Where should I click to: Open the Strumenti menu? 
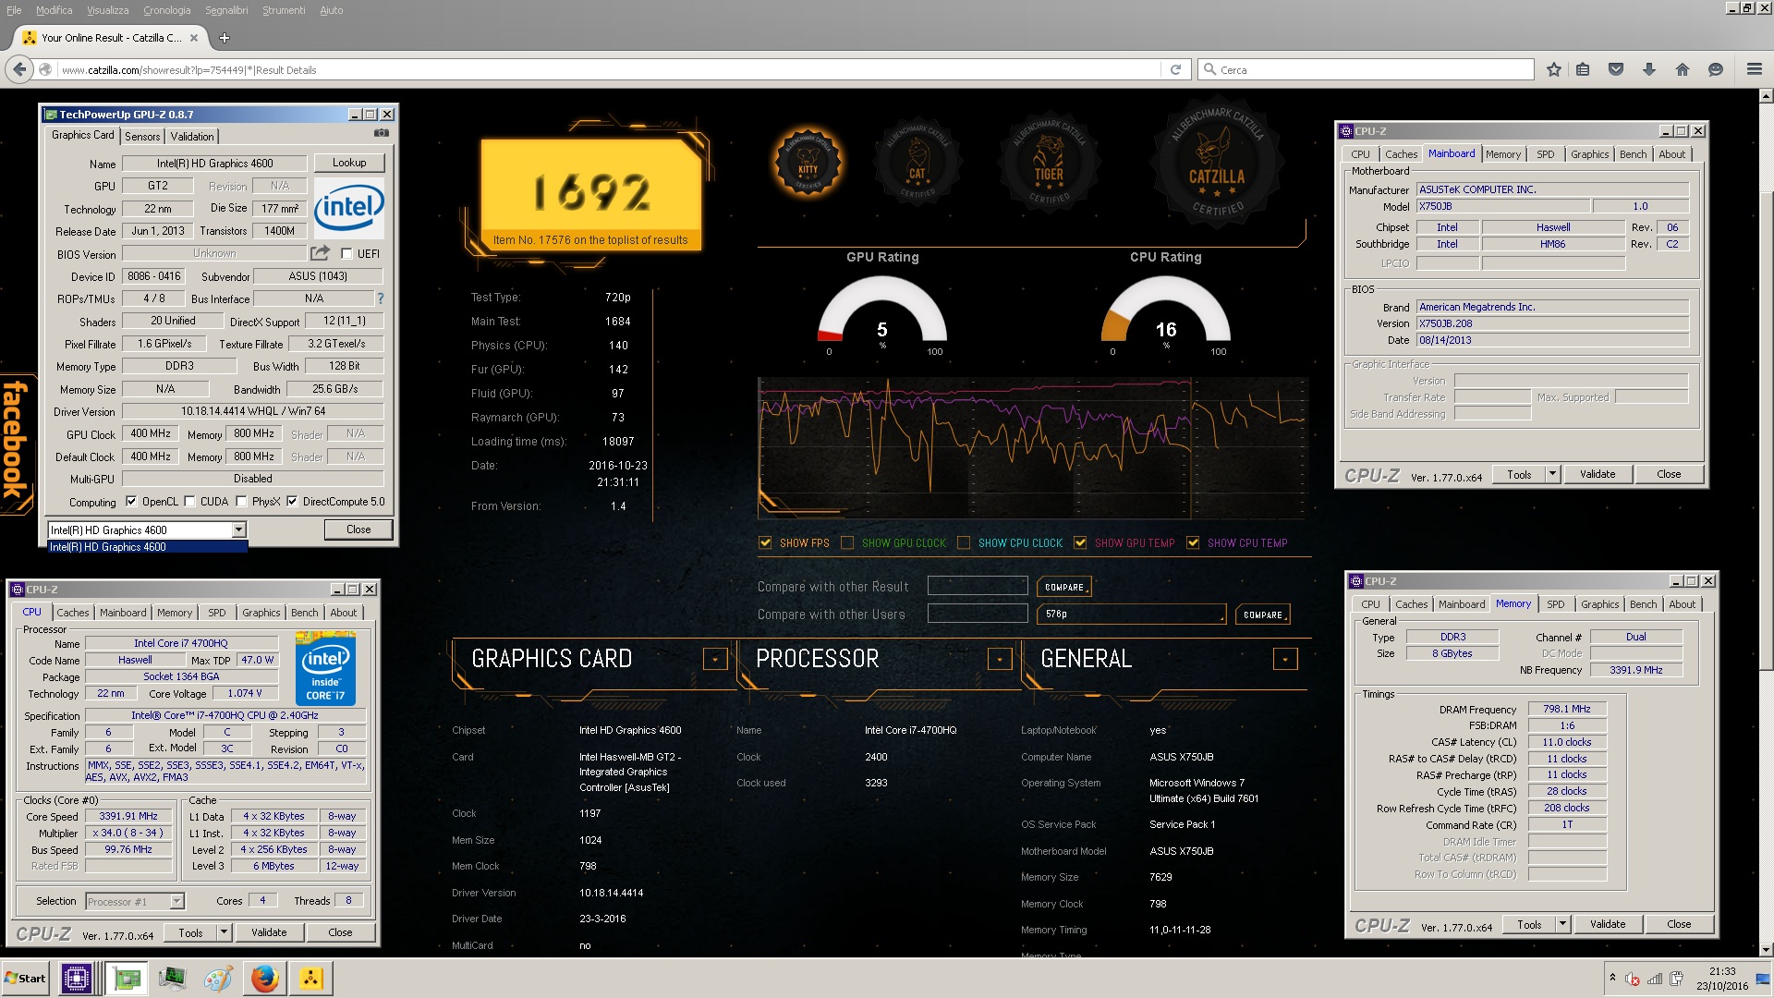(284, 10)
